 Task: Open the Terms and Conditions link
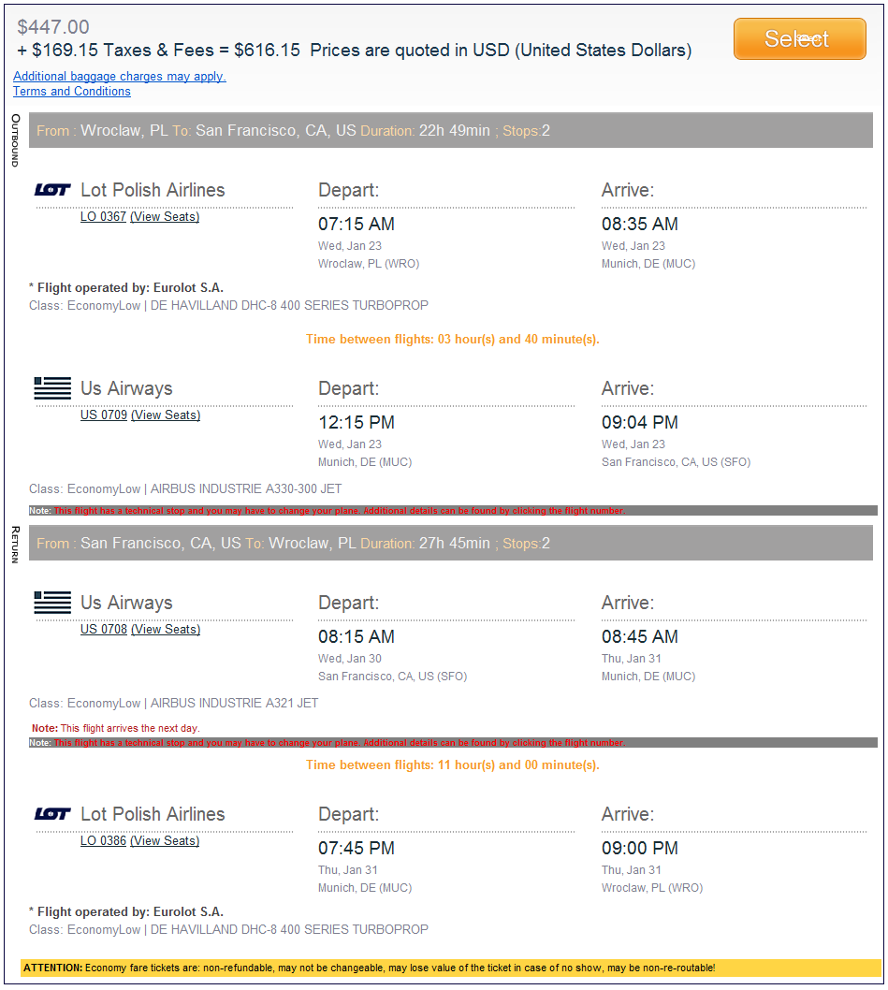(x=72, y=92)
